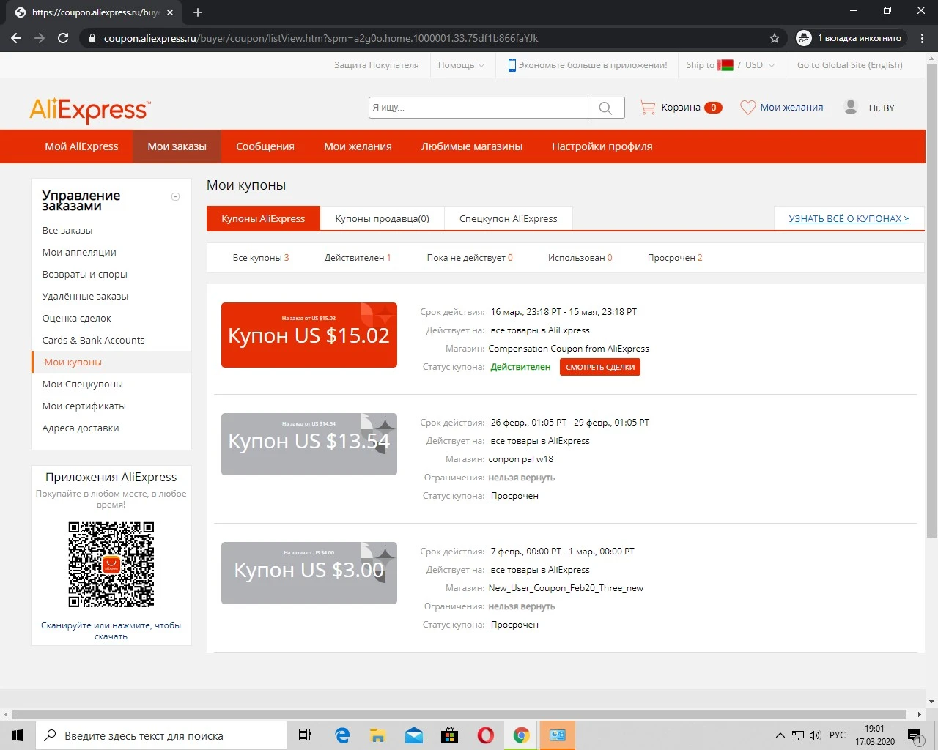Click the search magnifier button
938x750 pixels.
pyautogui.click(x=606, y=108)
